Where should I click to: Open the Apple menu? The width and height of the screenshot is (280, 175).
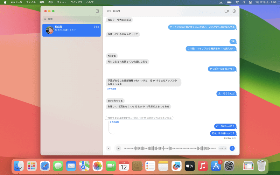(5, 2)
